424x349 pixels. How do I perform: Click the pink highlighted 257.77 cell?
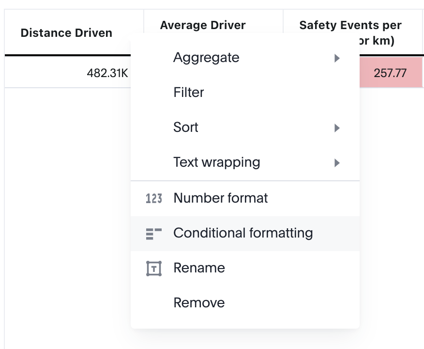390,73
